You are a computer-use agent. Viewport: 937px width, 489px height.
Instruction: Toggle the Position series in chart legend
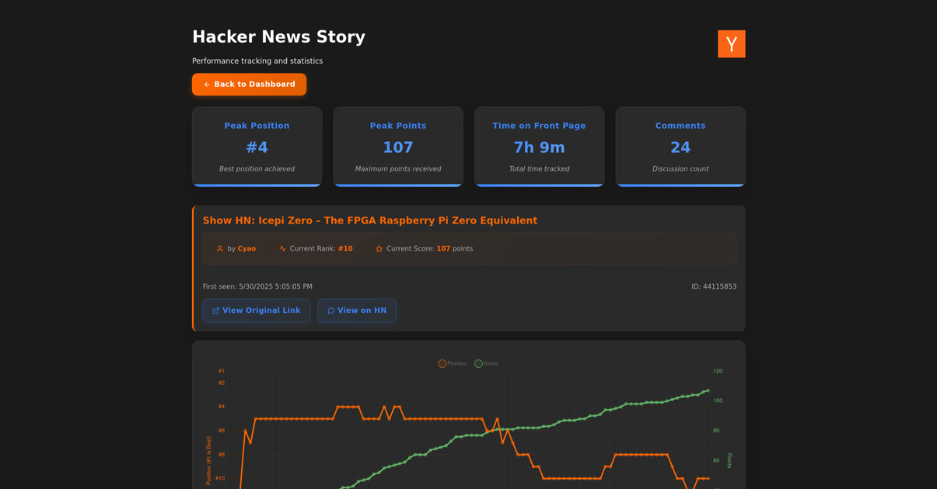tap(453, 363)
